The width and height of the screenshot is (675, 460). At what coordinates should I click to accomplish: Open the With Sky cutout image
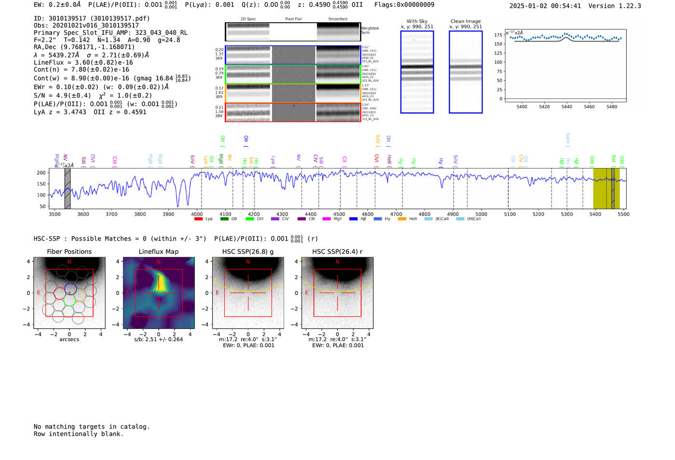(417, 72)
